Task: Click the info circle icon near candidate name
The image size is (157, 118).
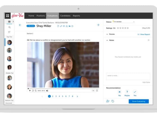Action: (x=72, y=26)
